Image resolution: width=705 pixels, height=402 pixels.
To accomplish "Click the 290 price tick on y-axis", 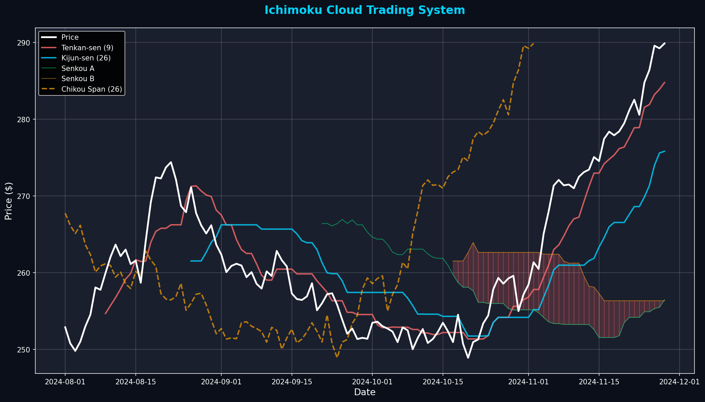I will point(23,43).
